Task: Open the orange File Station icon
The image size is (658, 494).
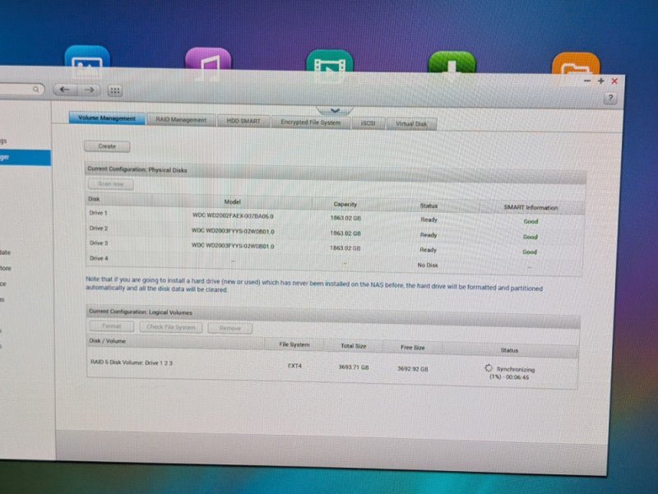Action: 575,69
